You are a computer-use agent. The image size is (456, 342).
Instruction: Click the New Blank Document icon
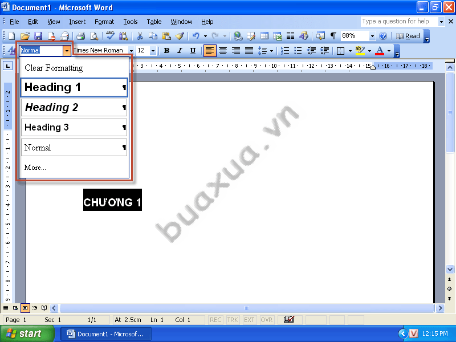pos(11,36)
